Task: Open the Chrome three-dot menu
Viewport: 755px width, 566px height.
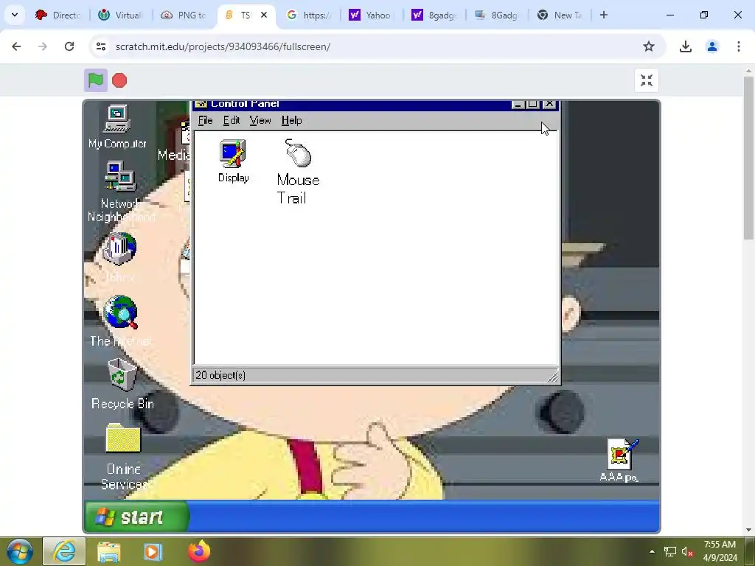Action: click(x=739, y=46)
